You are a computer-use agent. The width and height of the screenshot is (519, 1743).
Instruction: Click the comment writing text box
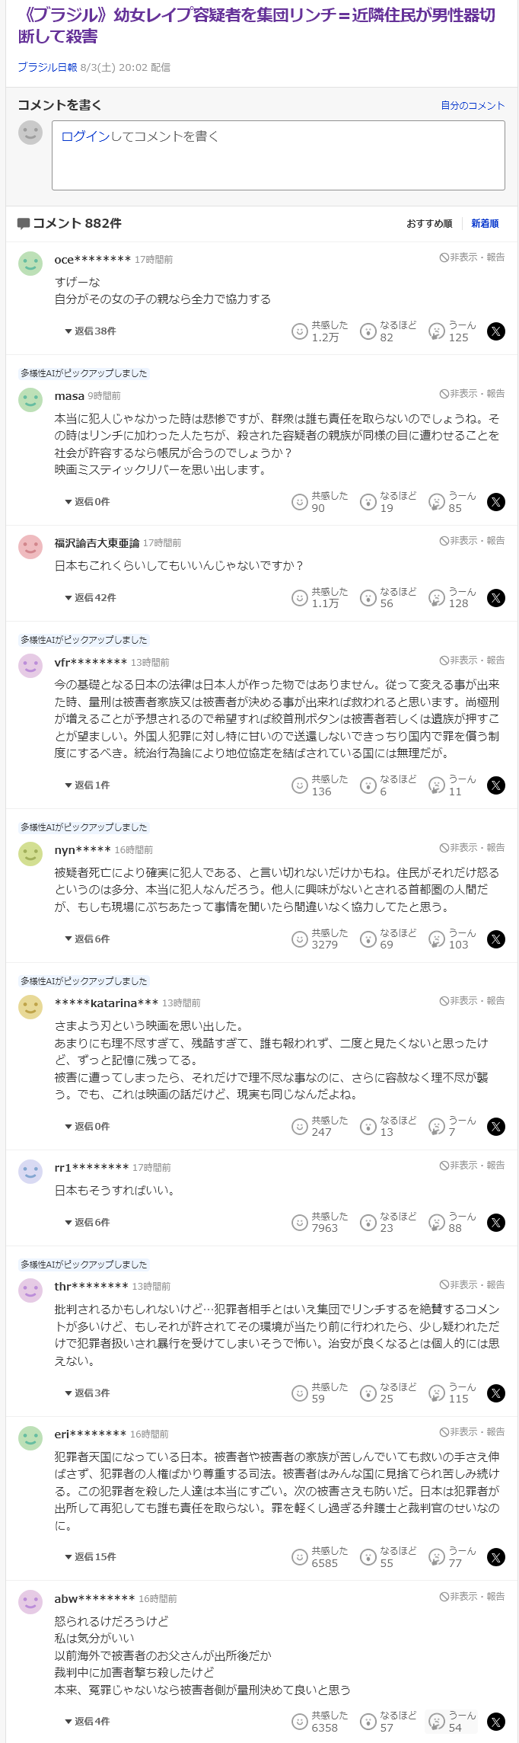click(278, 155)
